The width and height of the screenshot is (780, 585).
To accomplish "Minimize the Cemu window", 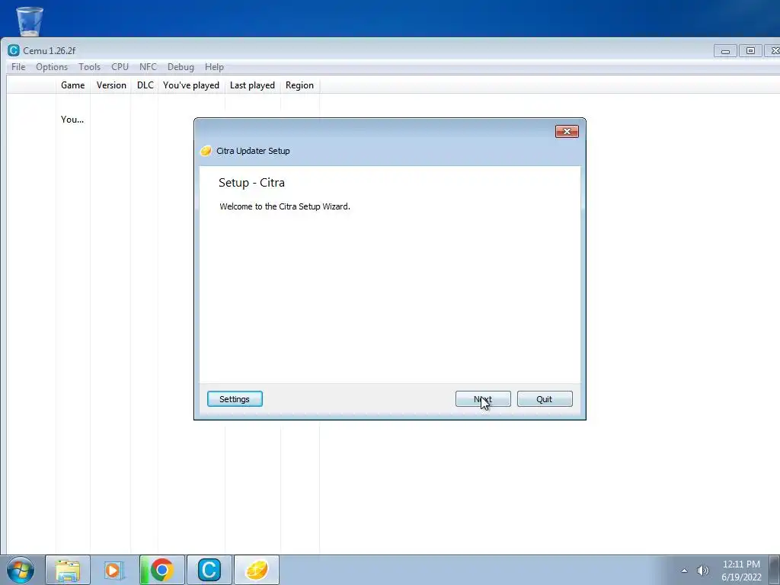I will (x=725, y=51).
